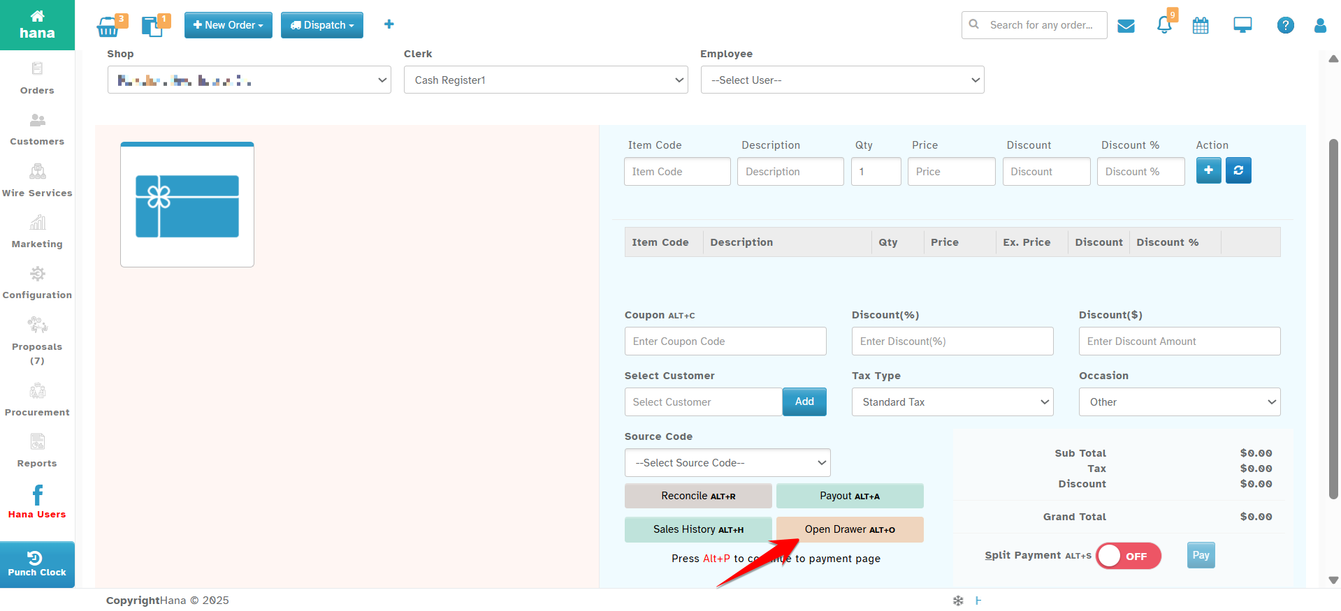The height and width of the screenshot is (611, 1341).
Task: Open the Clerk Cash Register1 dropdown
Action: pyautogui.click(x=546, y=80)
